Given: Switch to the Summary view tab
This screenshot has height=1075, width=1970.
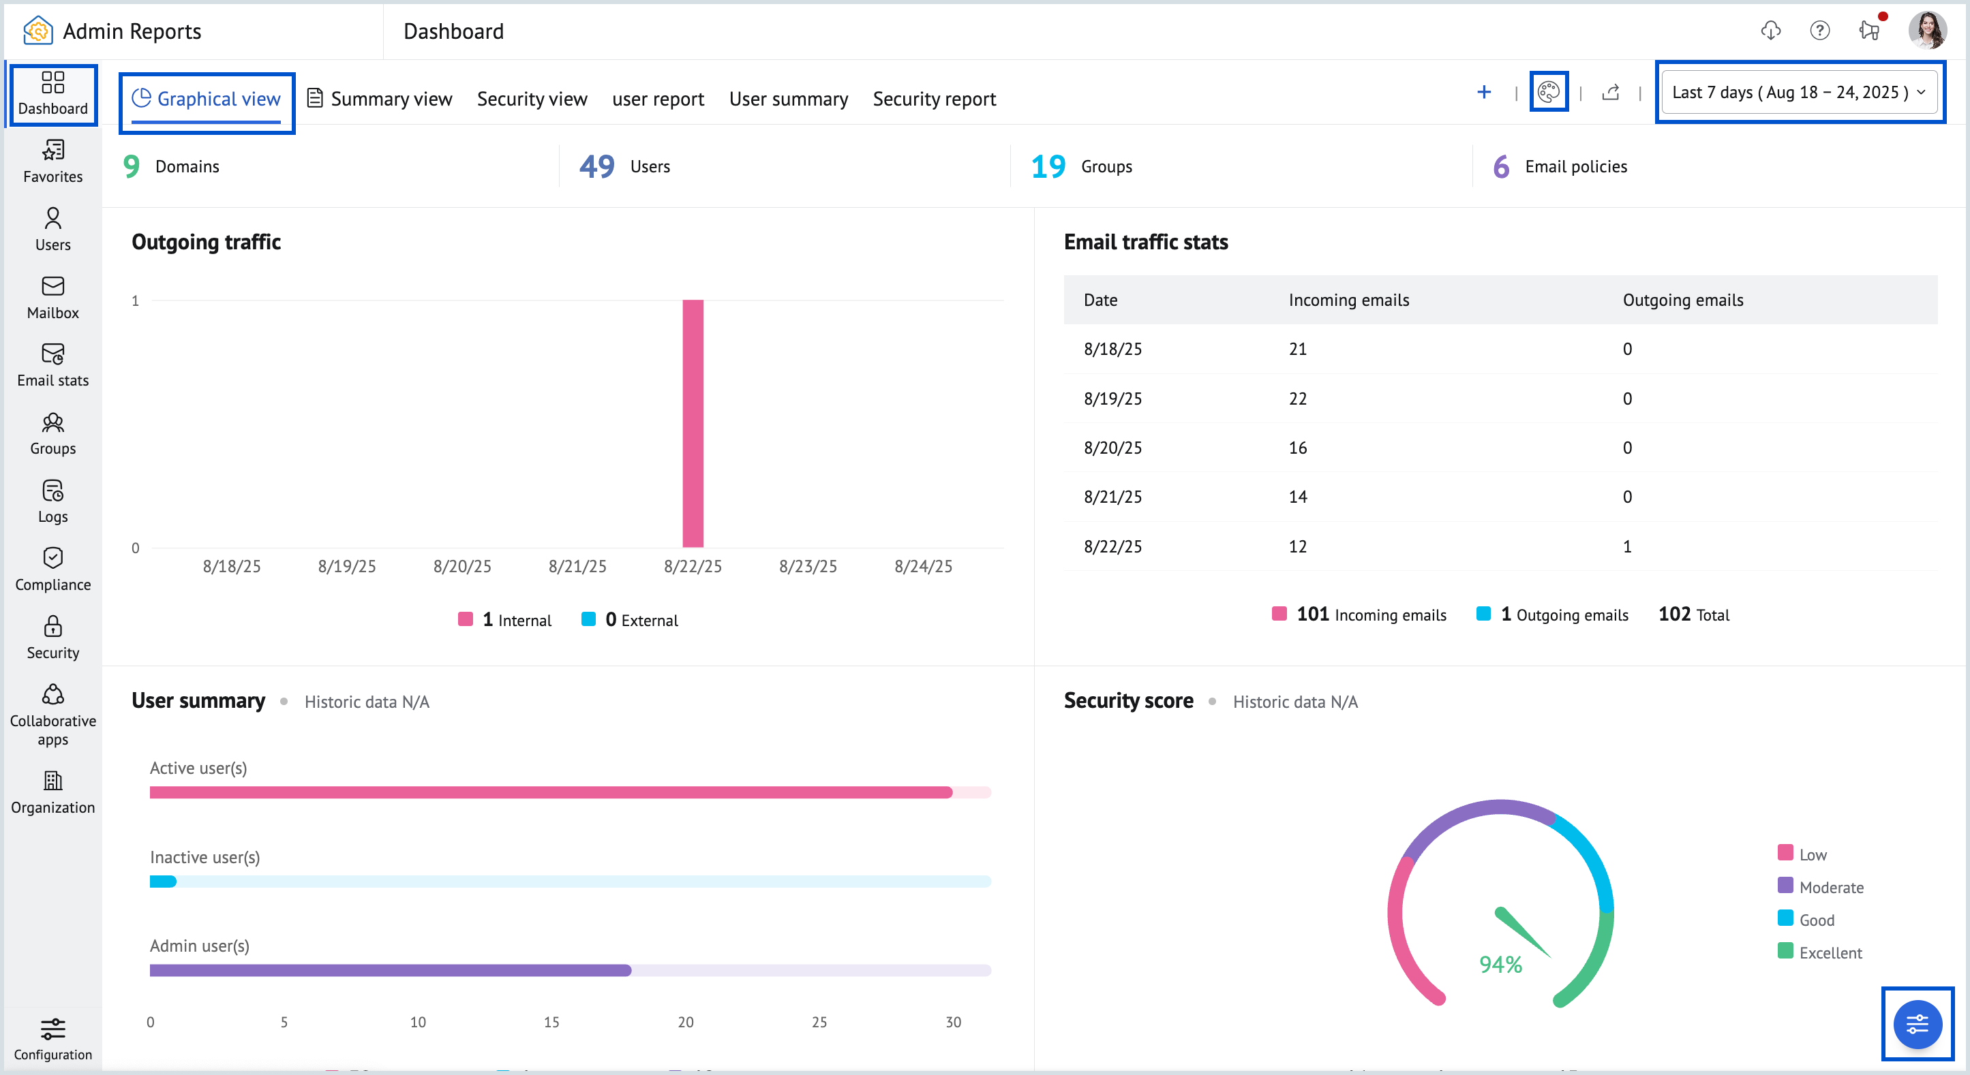Looking at the screenshot, I should 391,99.
